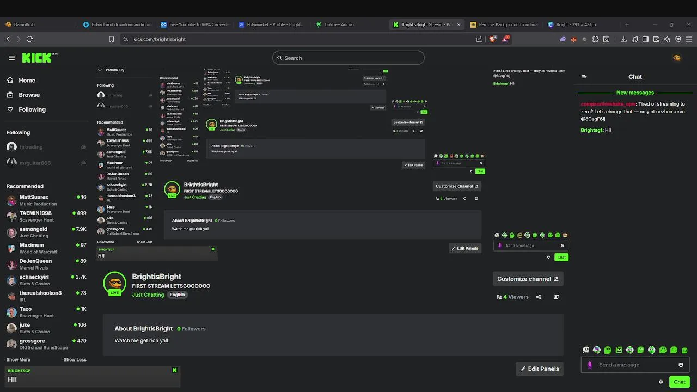Open Following with heart icon in main sidebar
This screenshot has height=392, width=697.
26,109
